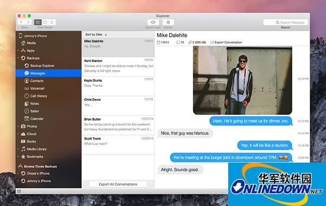Click the 'Nice, that guy was hilarious.' message
Viewport: 326px width, 206px height.
coord(185,133)
